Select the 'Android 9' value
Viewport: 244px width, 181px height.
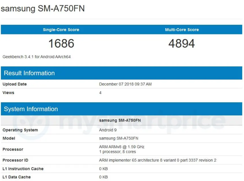[x=108, y=130]
